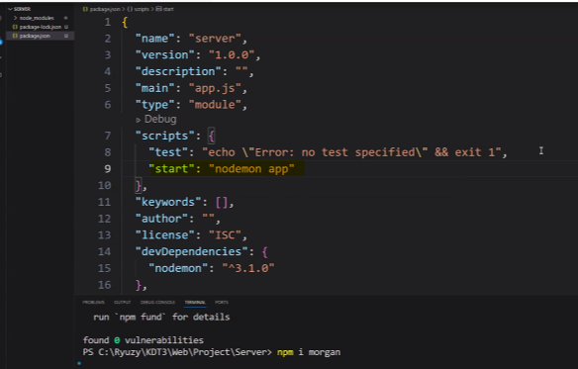Click the "1.0.0" version value
578x369 pixels.
[232, 55]
